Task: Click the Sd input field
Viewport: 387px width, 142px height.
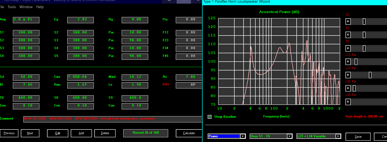Action: (26, 78)
